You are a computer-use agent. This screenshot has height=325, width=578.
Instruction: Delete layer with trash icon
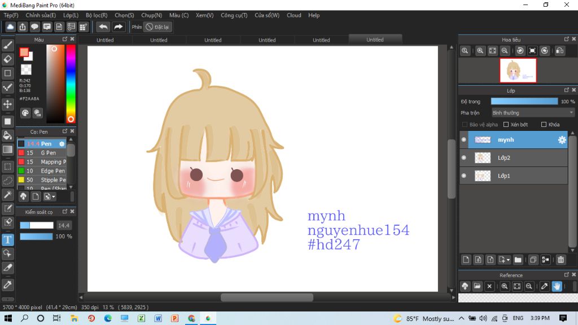[561, 260]
